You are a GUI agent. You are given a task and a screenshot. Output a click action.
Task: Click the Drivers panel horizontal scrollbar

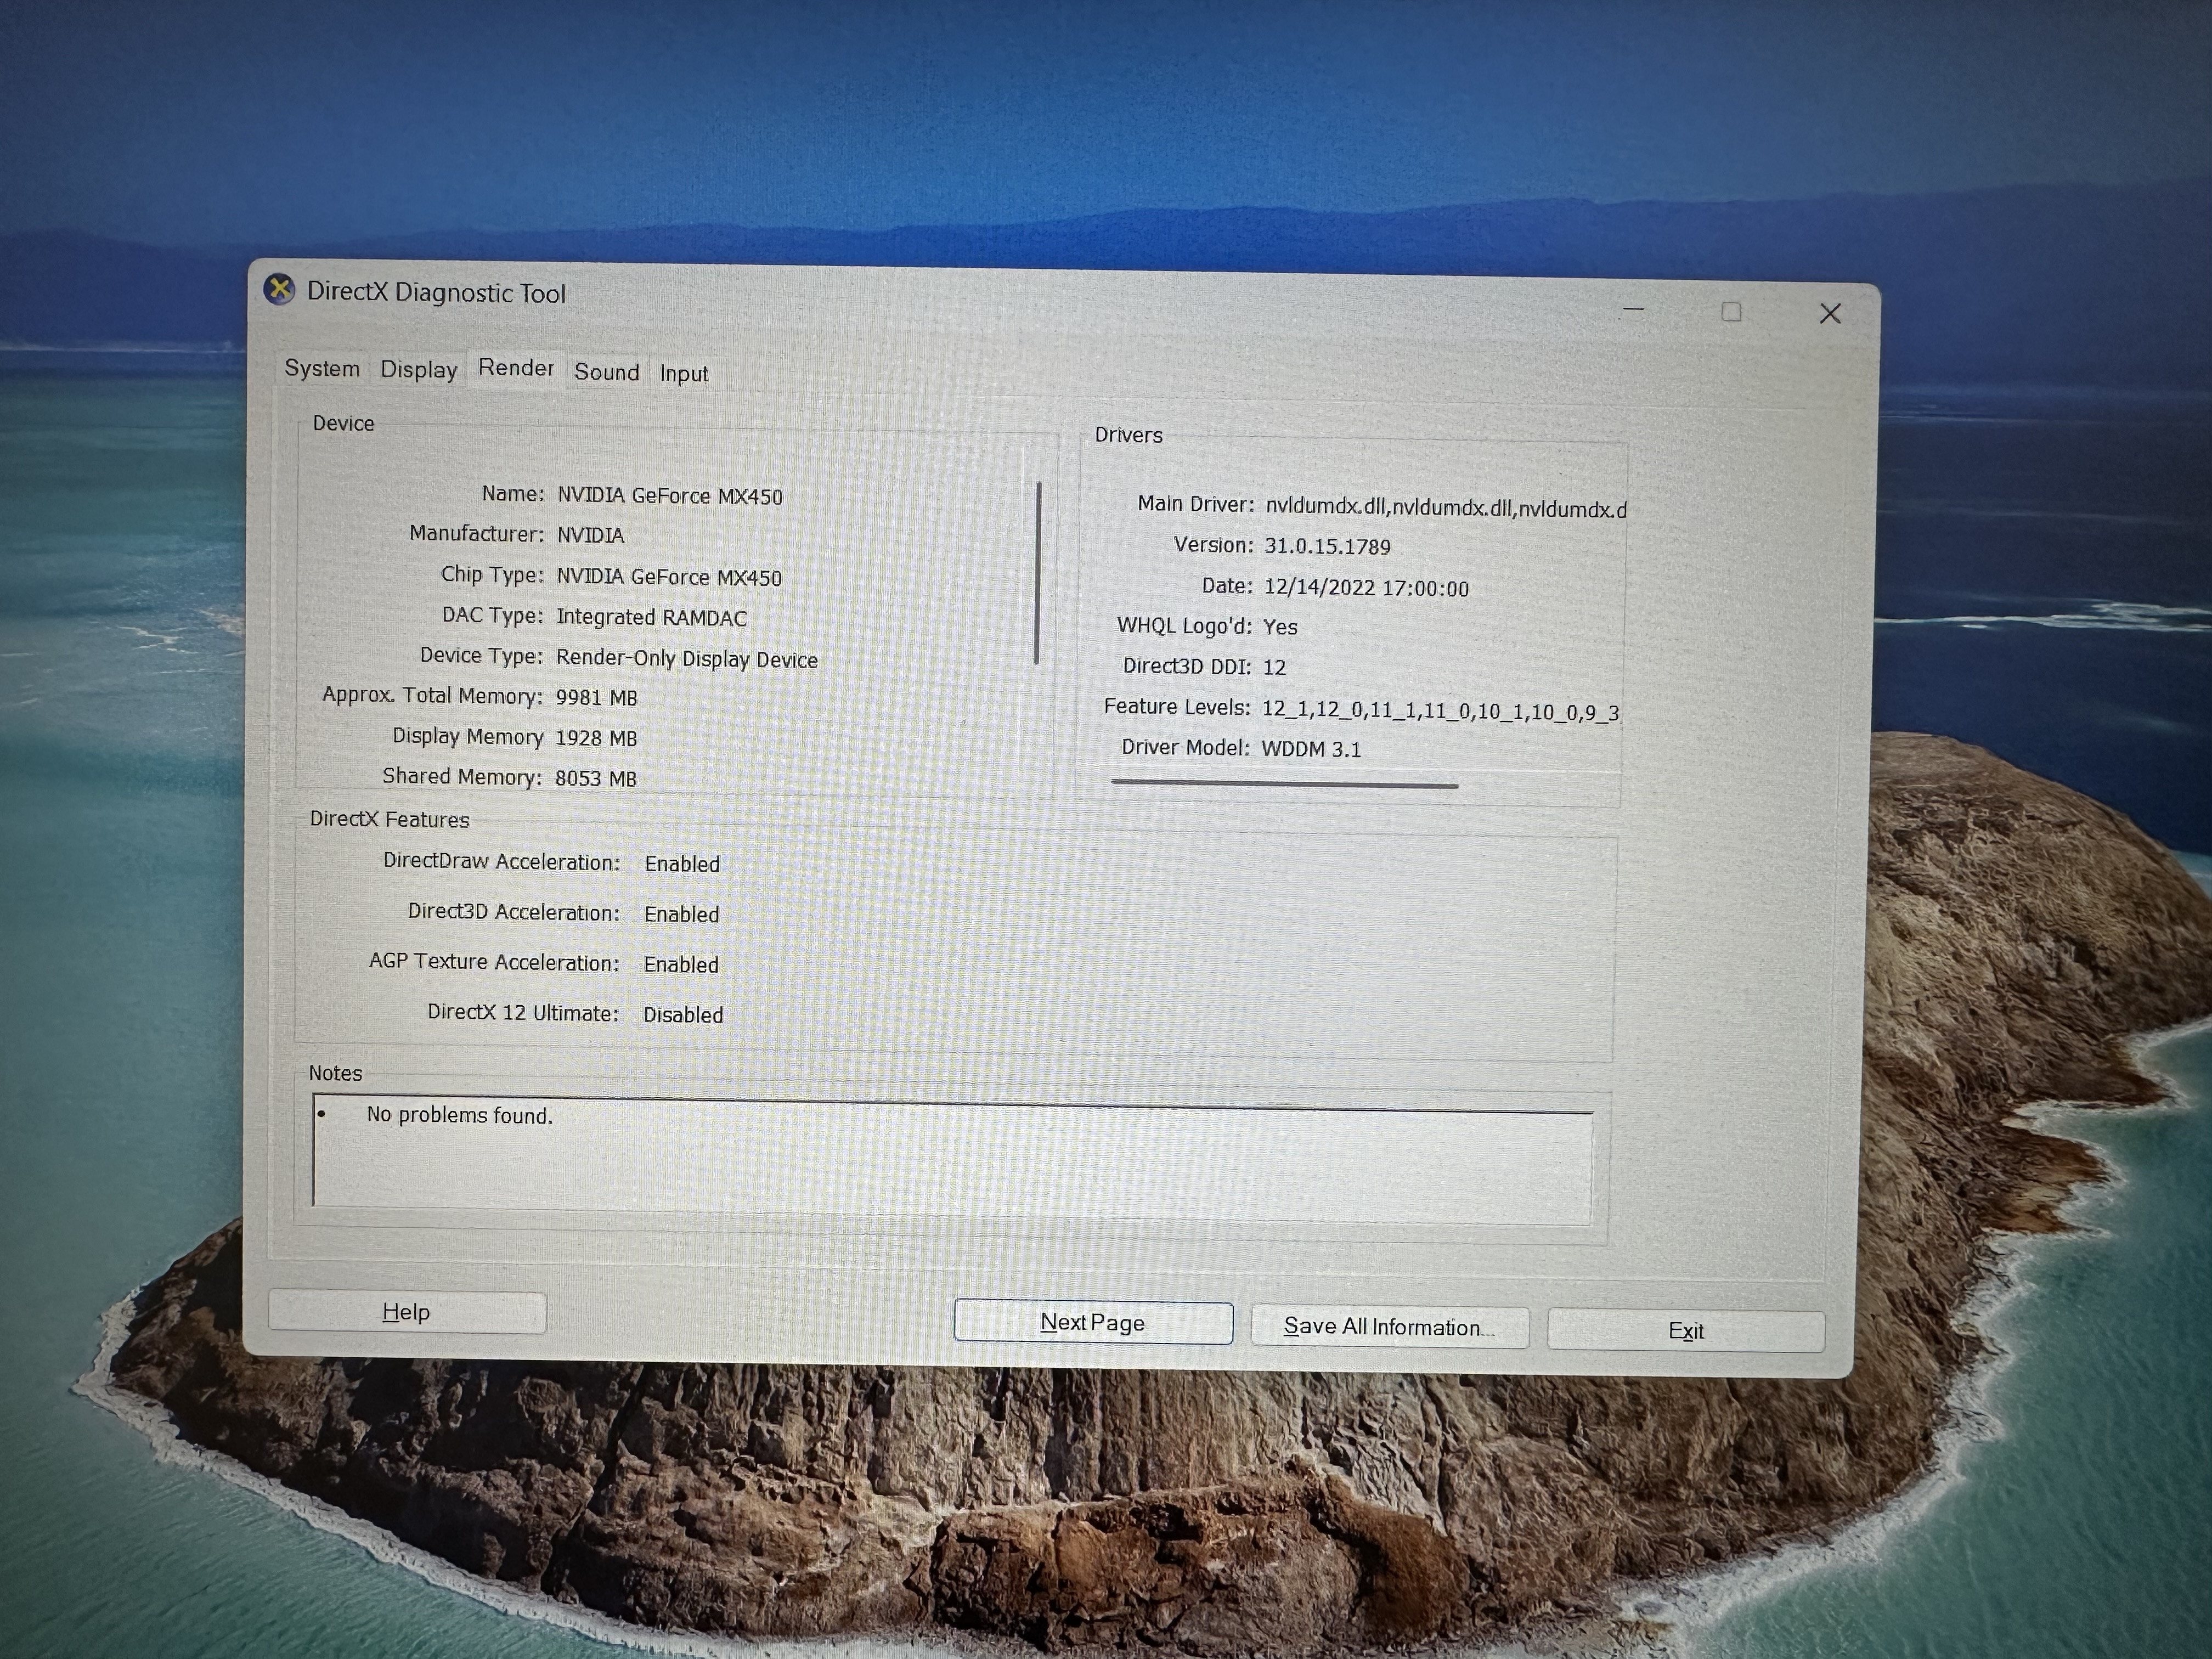click(x=1284, y=785)
